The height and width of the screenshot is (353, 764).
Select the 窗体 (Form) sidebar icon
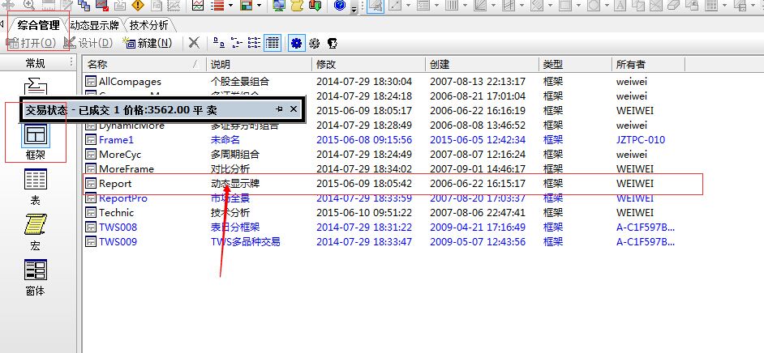pos(36,272)
